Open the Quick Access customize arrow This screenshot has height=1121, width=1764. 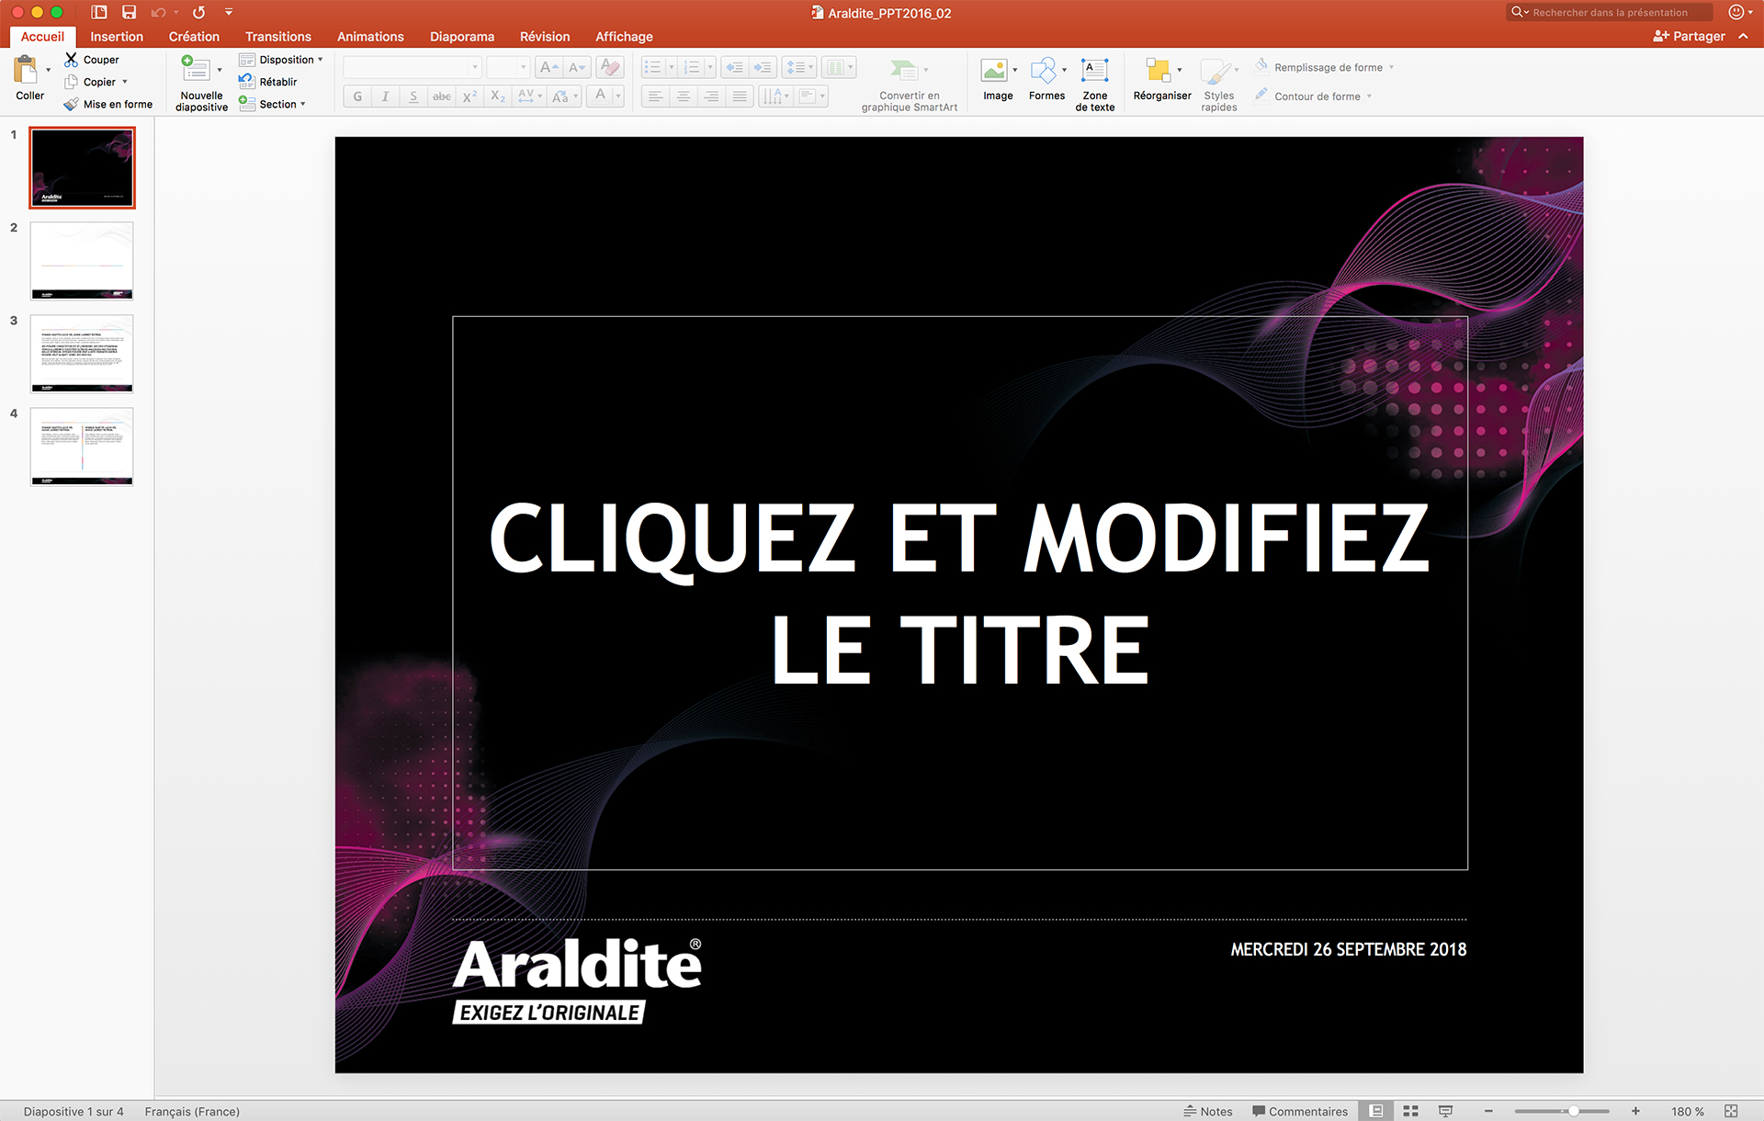tap(229, 12)
